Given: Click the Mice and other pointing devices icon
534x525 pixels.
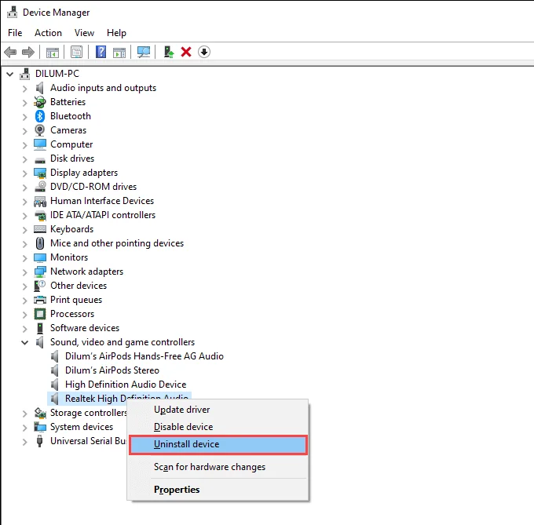Looking at the screenshot, I should (40, 243).
